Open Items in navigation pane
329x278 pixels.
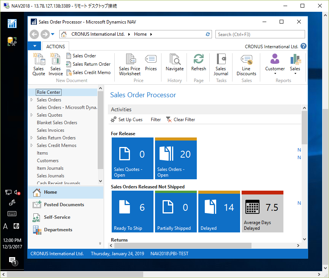coord(42,153)
